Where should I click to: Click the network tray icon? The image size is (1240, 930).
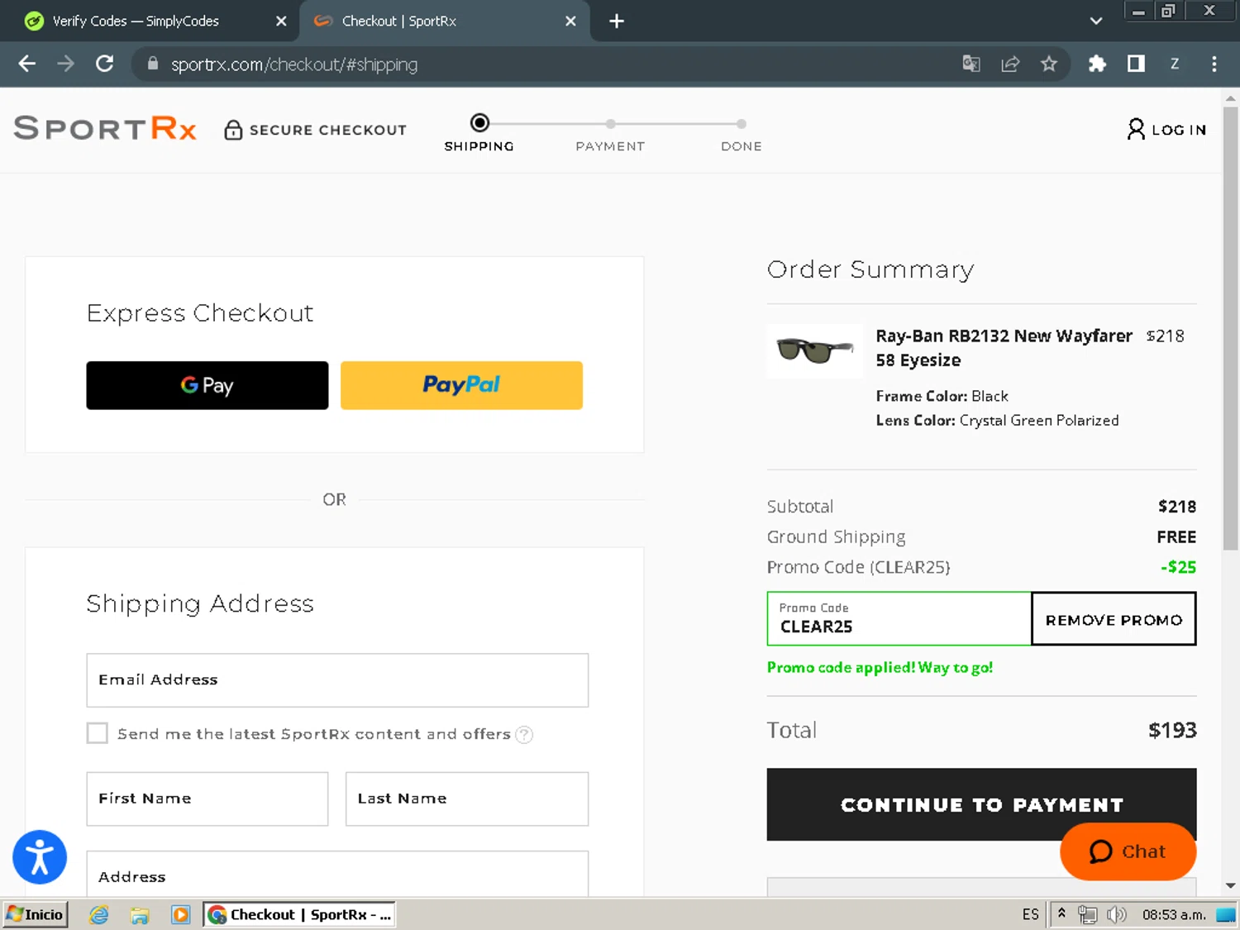1088,914
